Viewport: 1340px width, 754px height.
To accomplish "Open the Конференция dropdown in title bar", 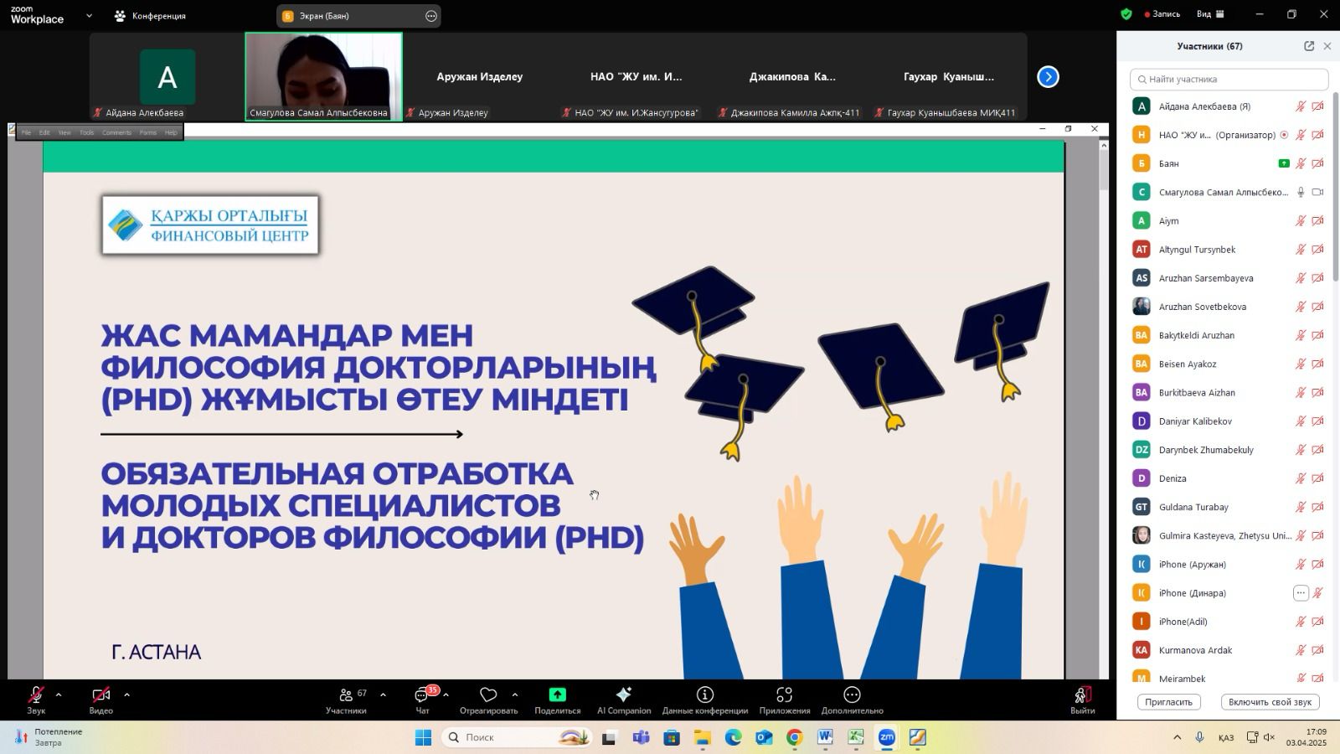I will pos(151,16).
